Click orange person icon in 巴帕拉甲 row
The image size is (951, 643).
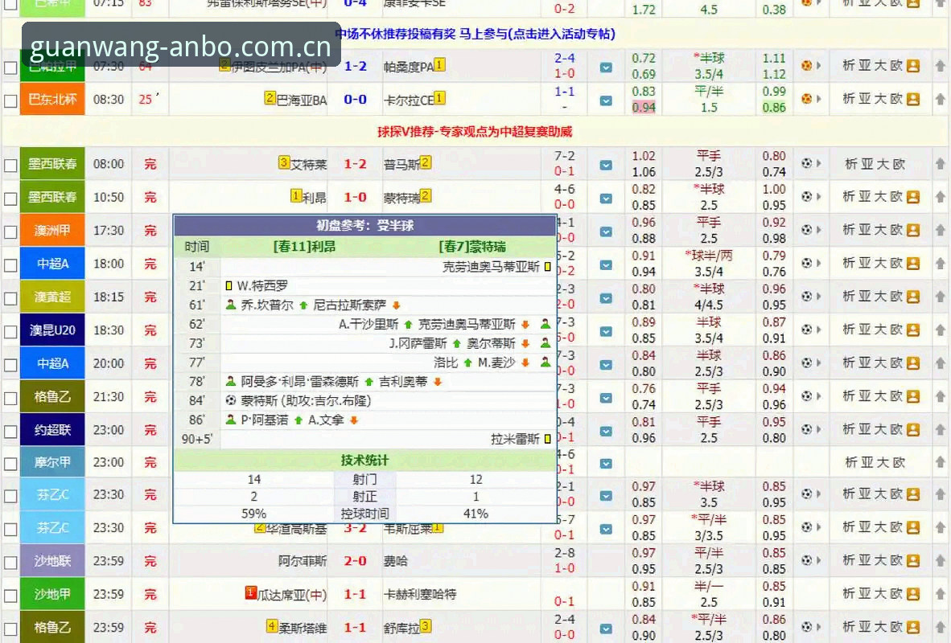913,66
